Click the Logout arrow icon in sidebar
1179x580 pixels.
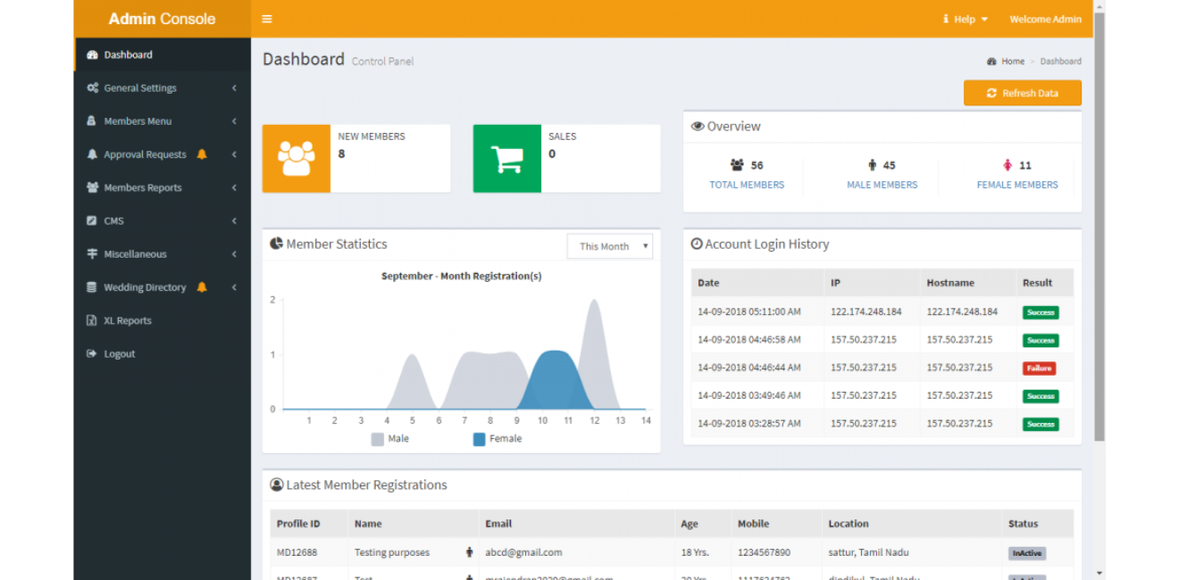(x=91, y=354)
